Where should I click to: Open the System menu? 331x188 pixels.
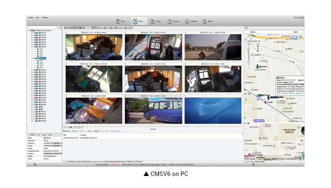pyautogui.click(x=31, y=17)
